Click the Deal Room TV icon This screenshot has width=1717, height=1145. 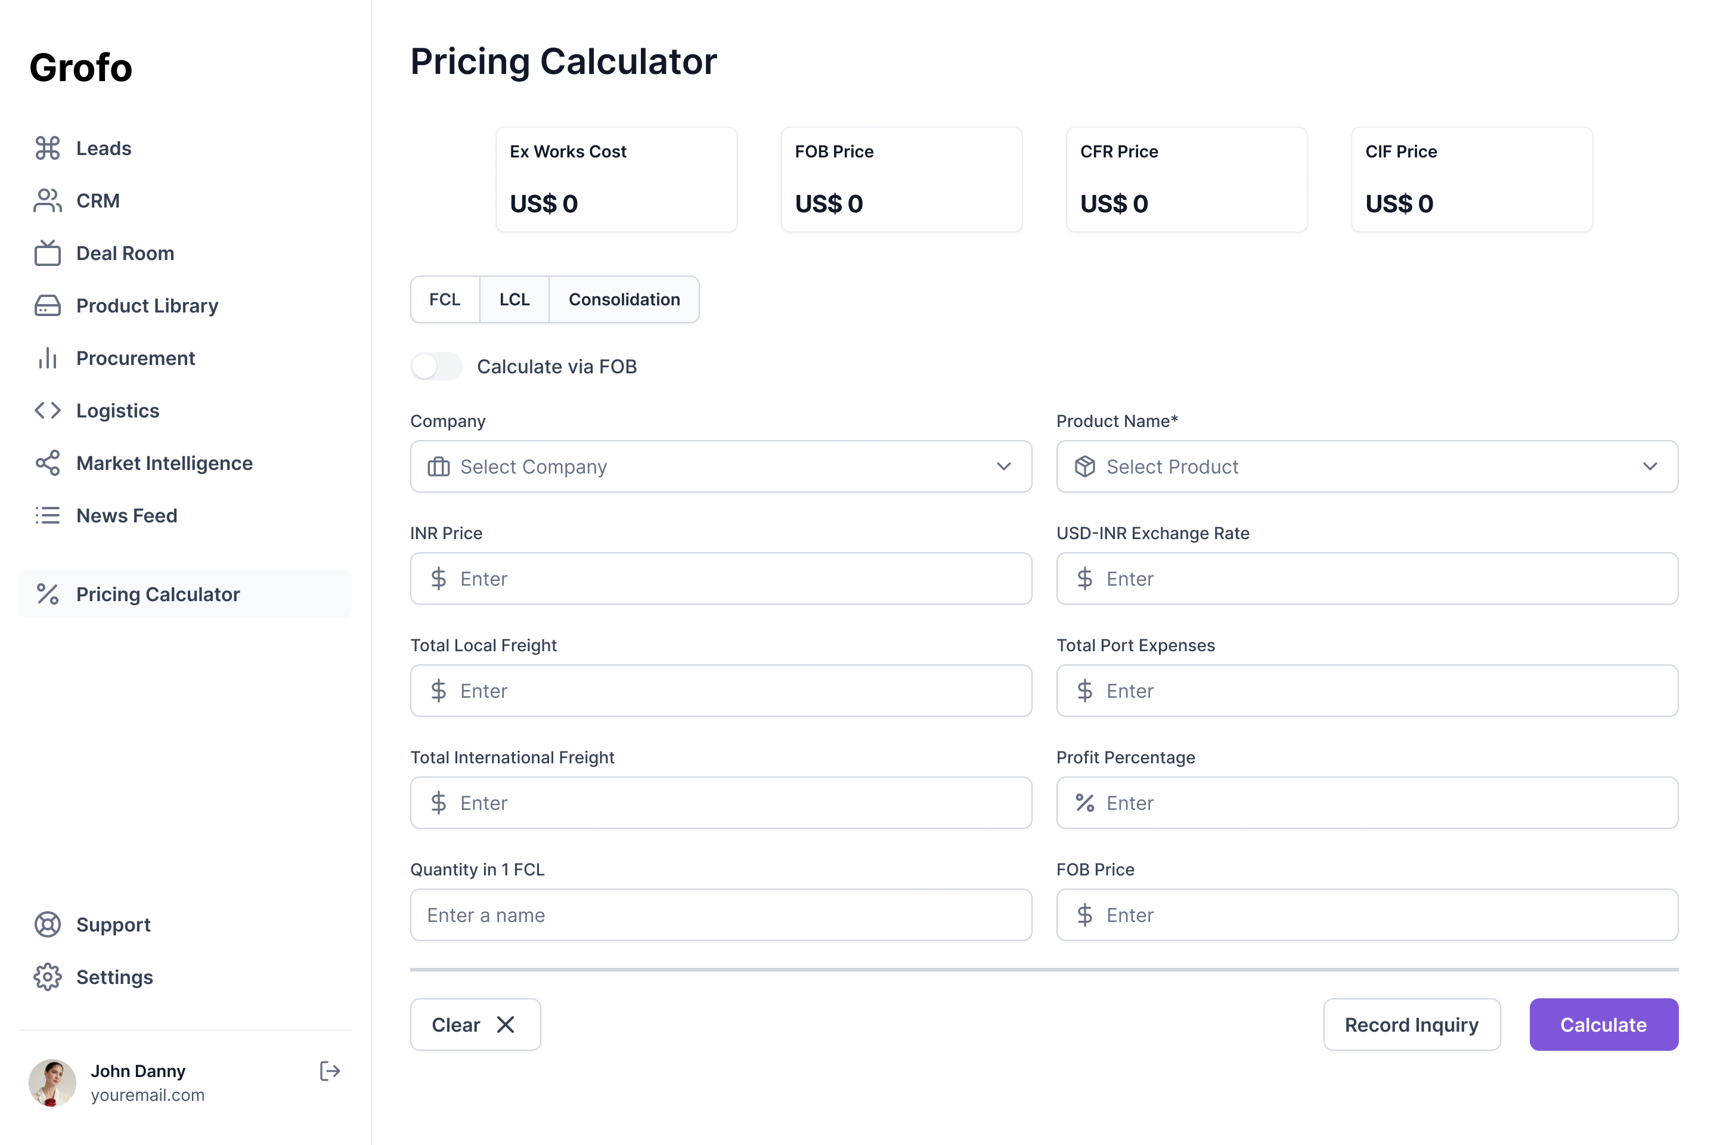[48, 253]
